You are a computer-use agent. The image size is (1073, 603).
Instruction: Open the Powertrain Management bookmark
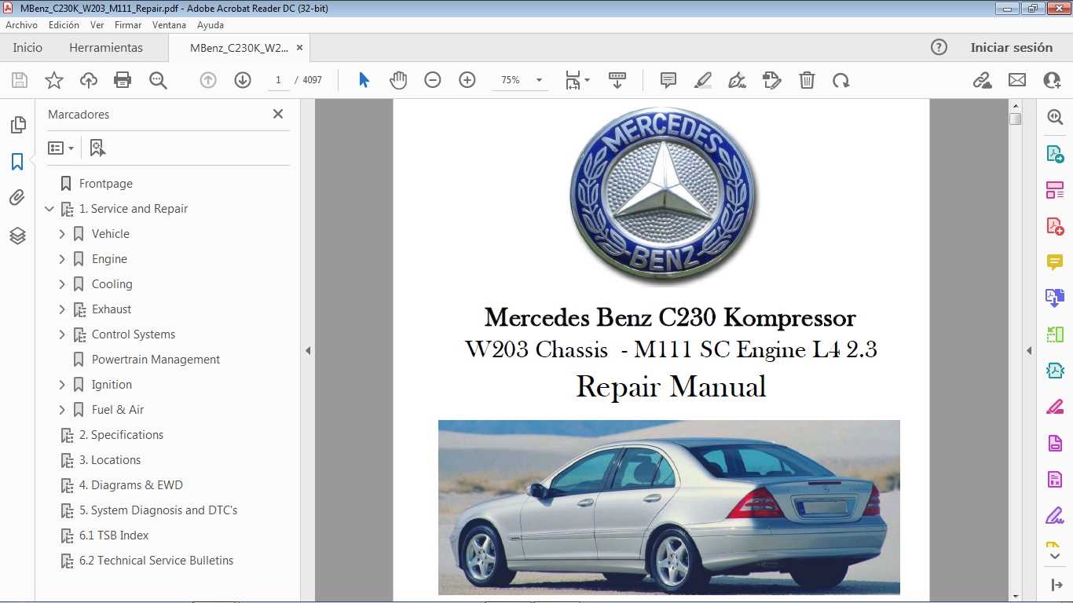pos(156,360)
